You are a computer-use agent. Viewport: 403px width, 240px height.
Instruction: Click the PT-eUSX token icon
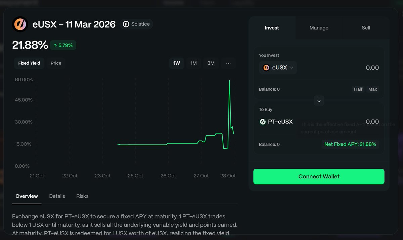click(263, 122)
